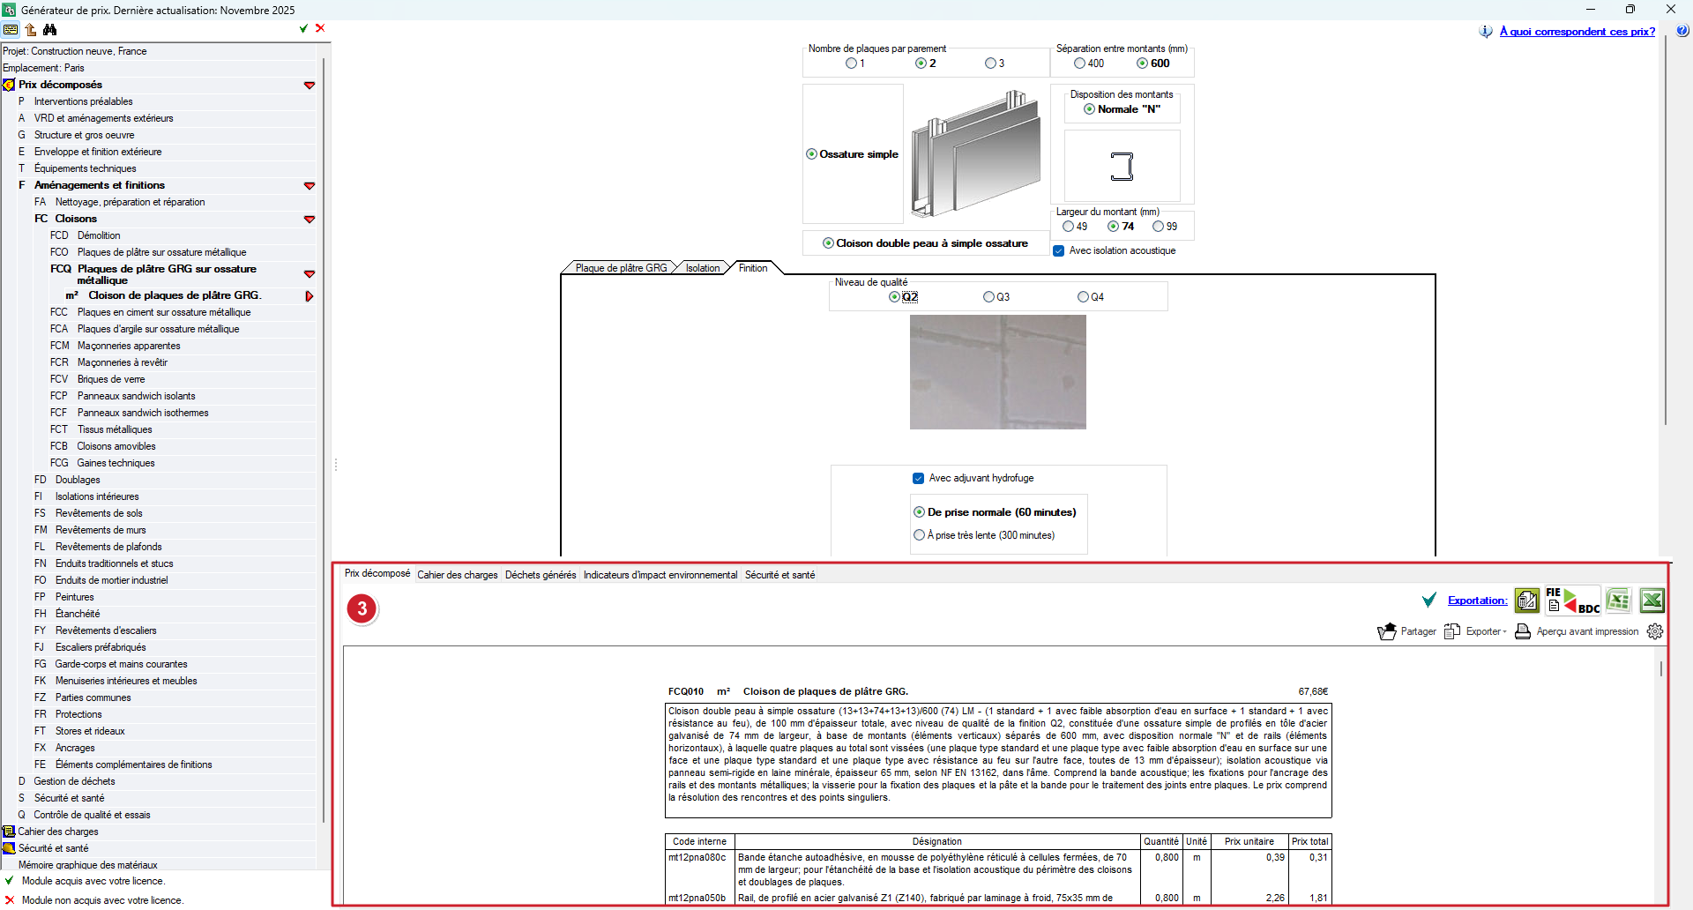Click the green checkmark above the tree
The height and width of the screenshot is (910, 1693).
point(303,28)
